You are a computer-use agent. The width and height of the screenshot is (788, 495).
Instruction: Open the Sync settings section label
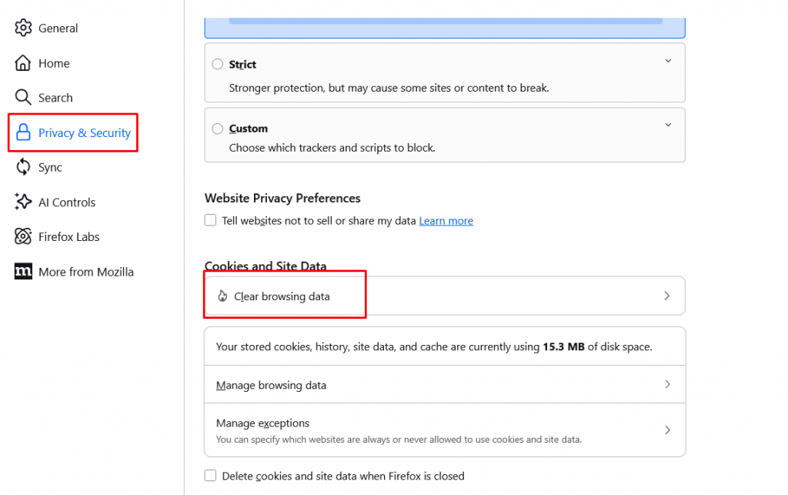point(50,167)
